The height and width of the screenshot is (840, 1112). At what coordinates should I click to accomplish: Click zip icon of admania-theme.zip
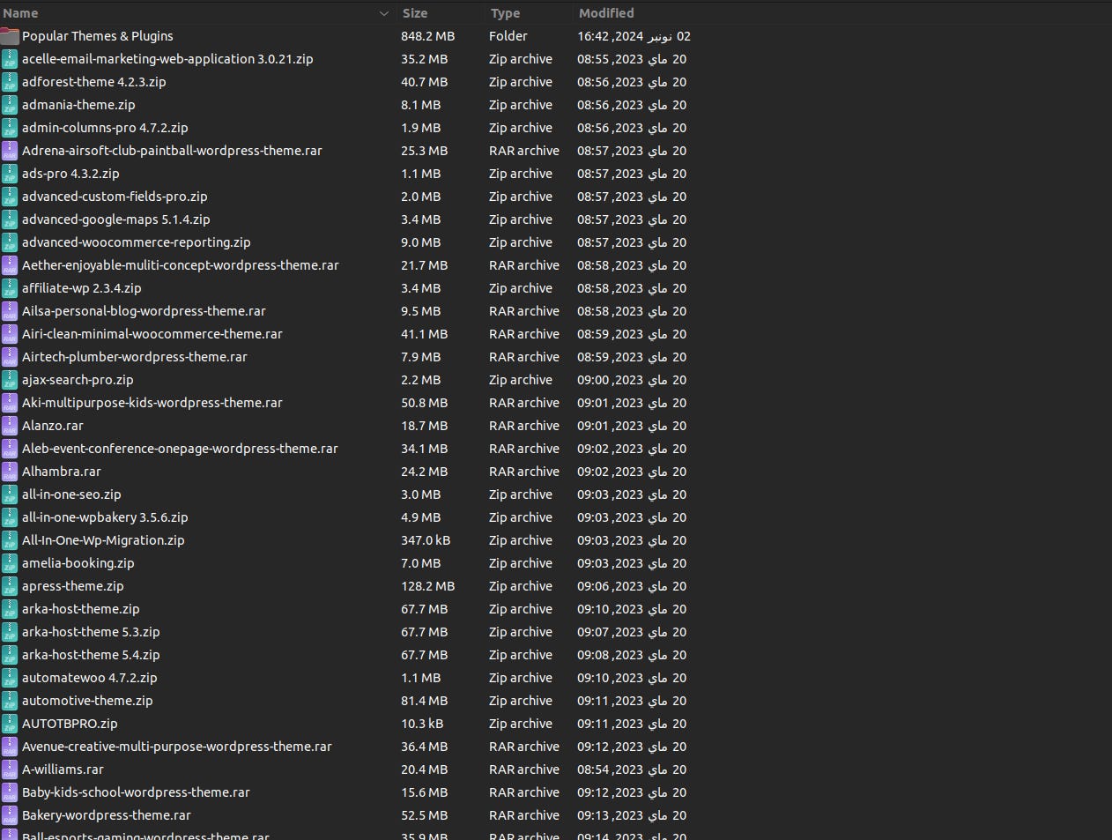click(10, 105)
